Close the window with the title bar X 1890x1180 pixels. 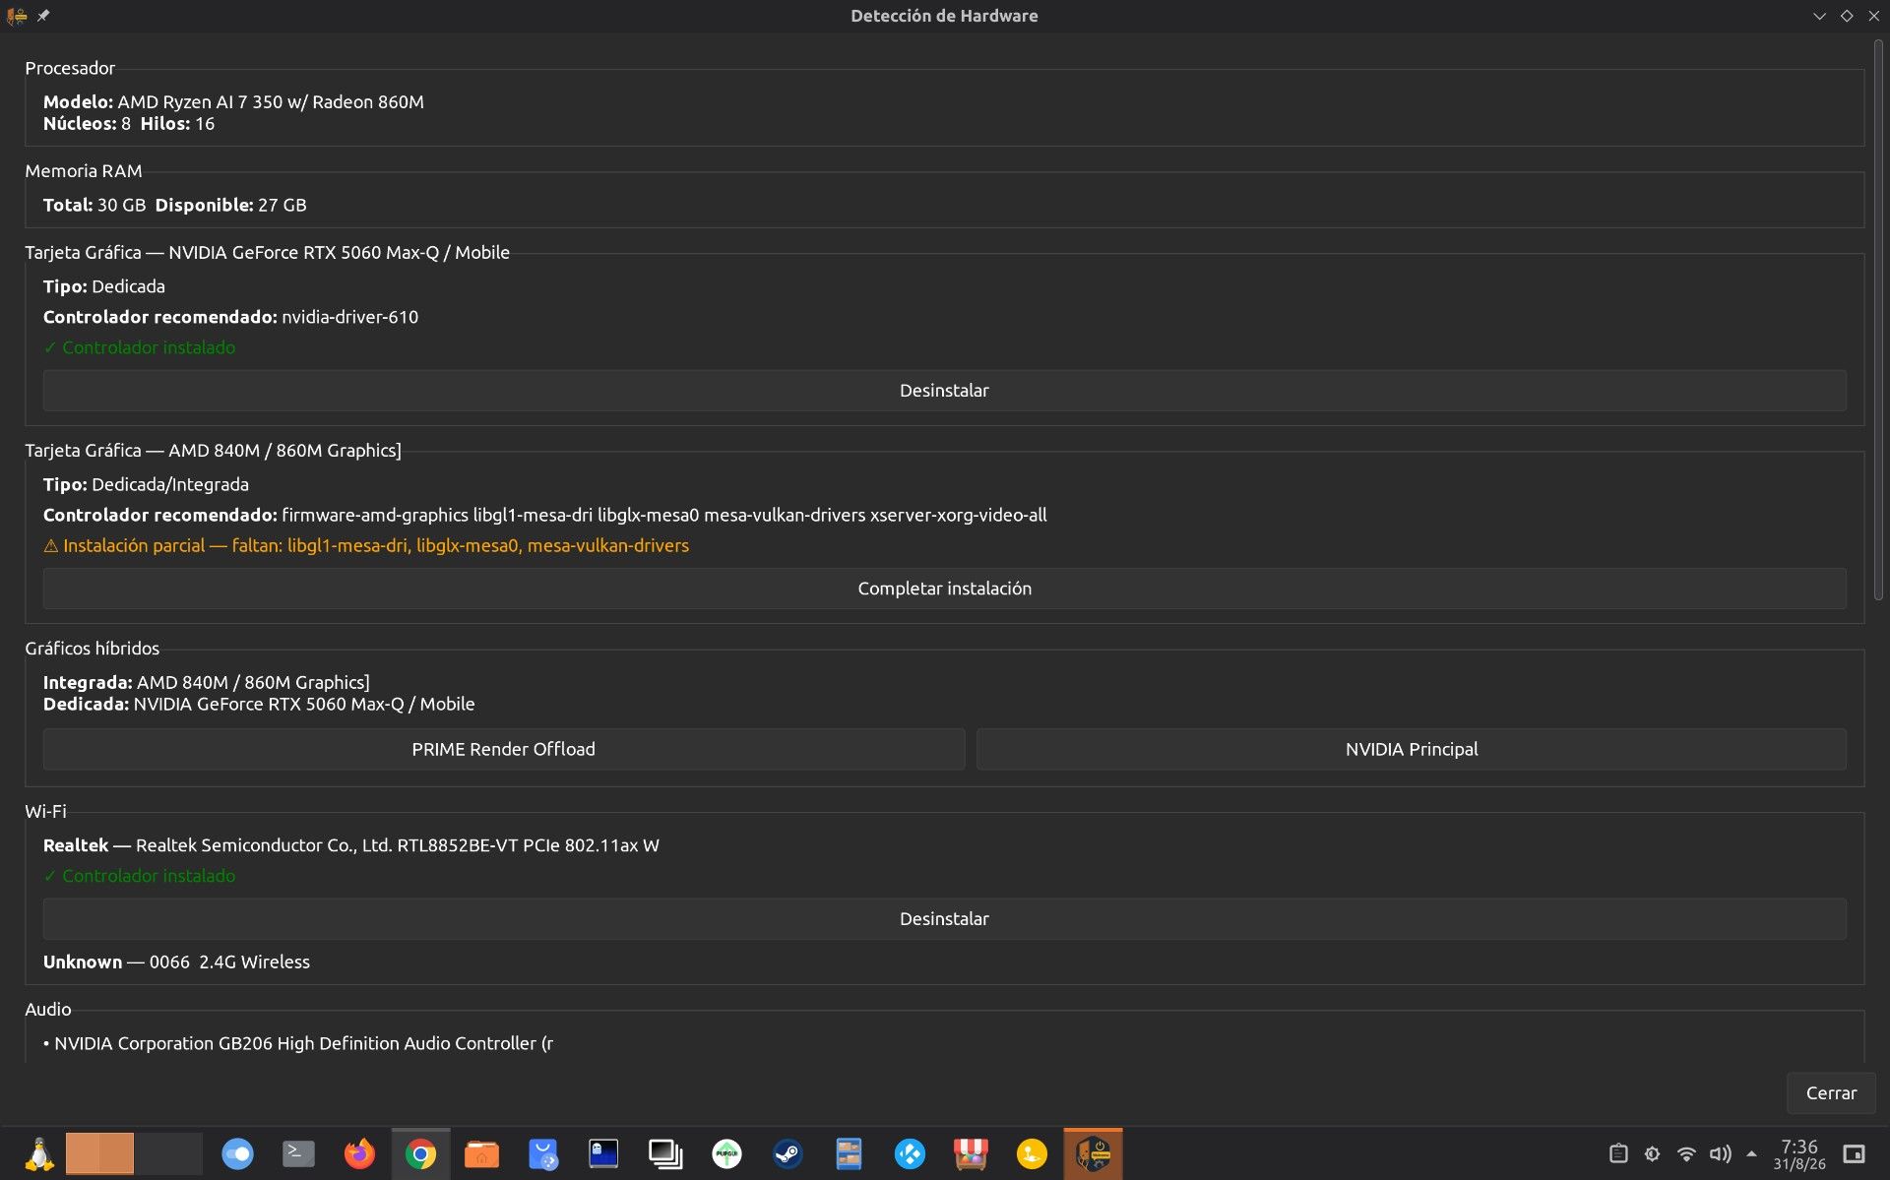[x=1874, y=16]
